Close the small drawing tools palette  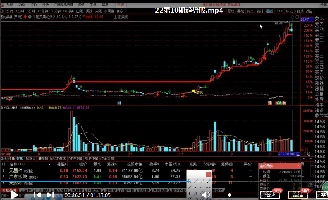pos(209,174)
